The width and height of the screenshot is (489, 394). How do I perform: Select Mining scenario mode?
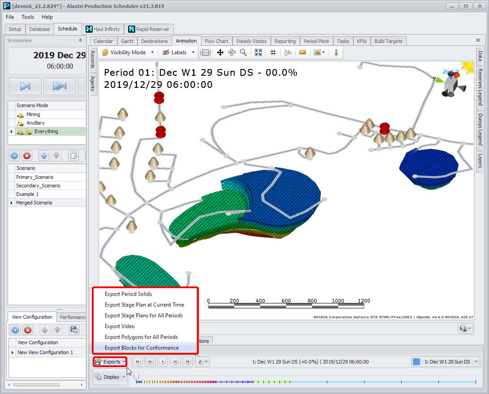coord(33,114)
